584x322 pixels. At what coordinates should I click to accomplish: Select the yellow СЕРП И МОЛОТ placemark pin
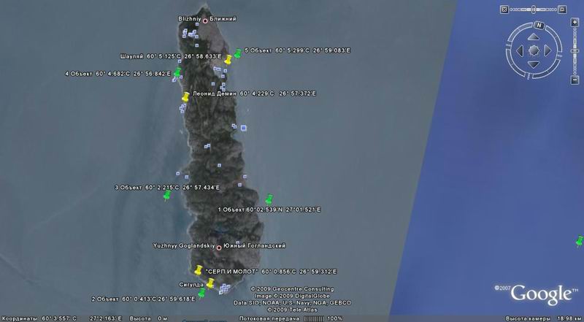coord(198,272)
